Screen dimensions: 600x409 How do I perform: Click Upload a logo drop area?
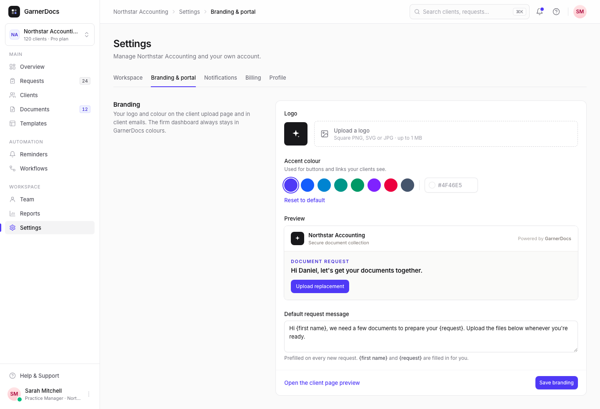[446, 134]
